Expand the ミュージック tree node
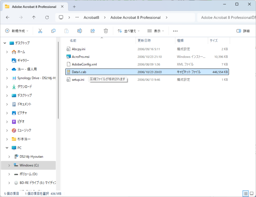The width and height of the screenshot is (256, 197). [x=7, y=130]
